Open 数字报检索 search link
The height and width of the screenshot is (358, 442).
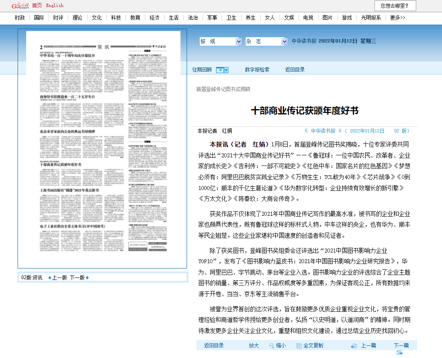point(257,70)
